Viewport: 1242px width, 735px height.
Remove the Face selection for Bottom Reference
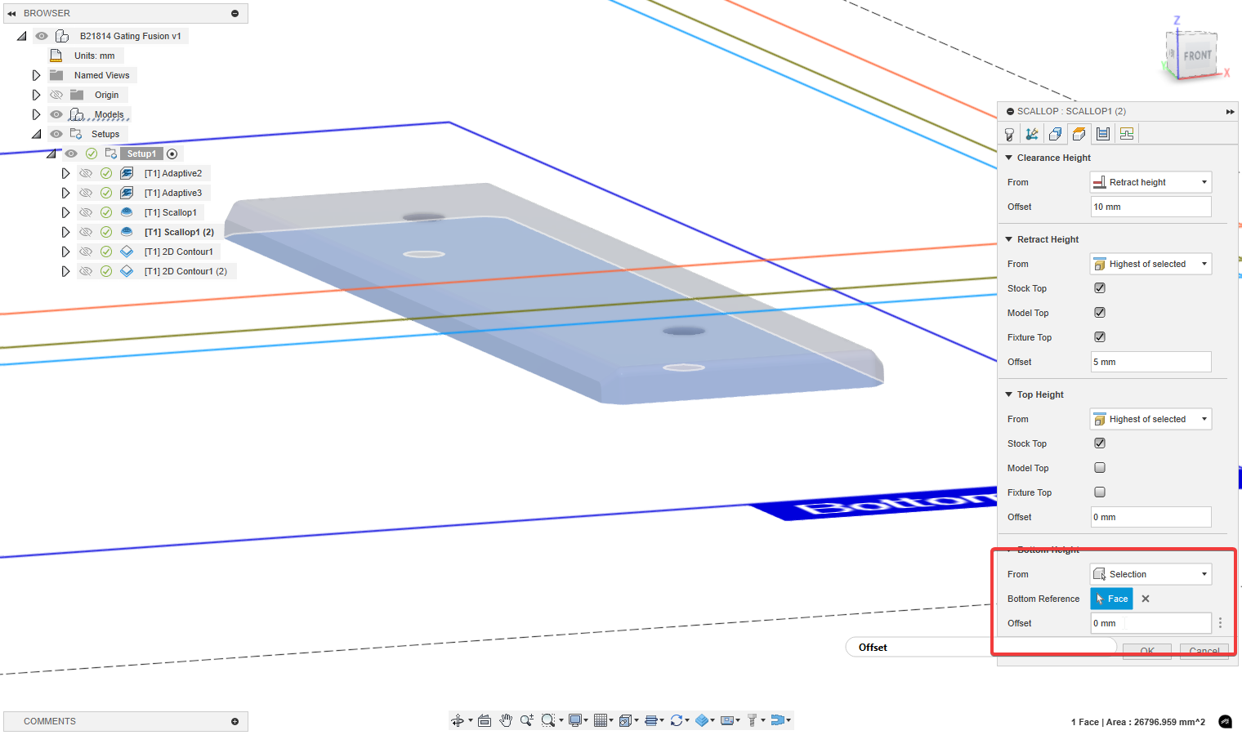[1145, 598]
